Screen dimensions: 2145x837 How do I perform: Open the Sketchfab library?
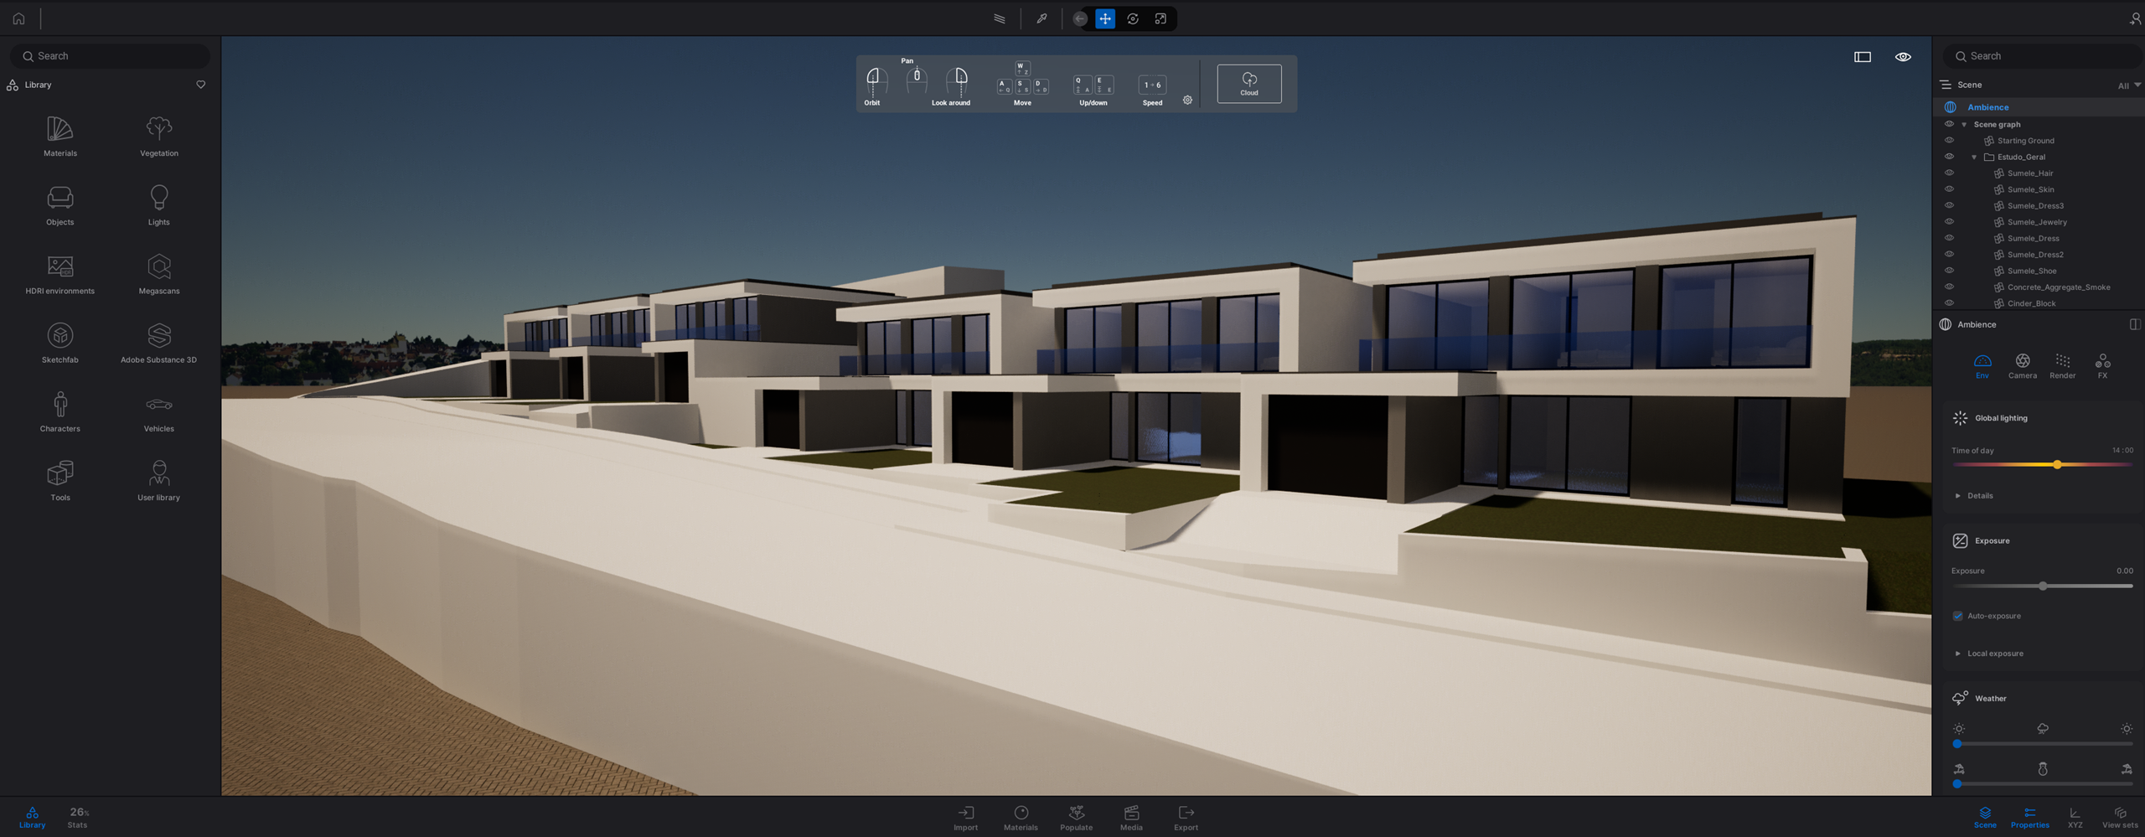59,343
